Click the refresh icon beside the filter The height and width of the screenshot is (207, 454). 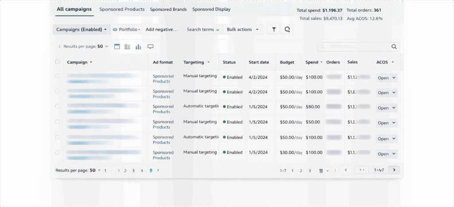click(x=287, y=30)
